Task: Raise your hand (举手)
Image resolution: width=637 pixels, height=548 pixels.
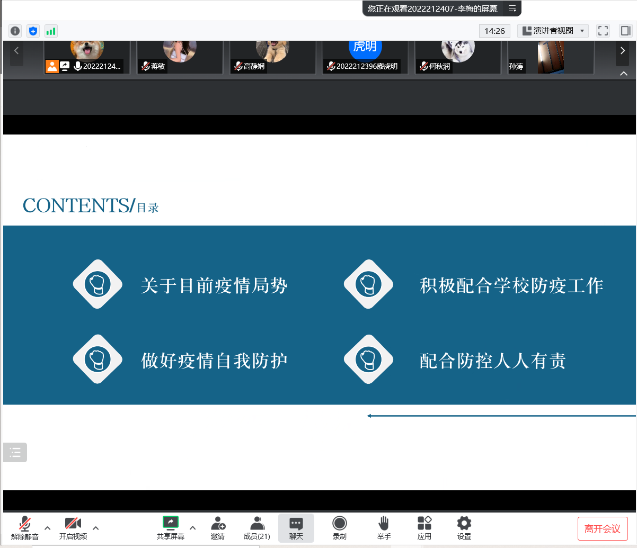Action: point(384,528)
